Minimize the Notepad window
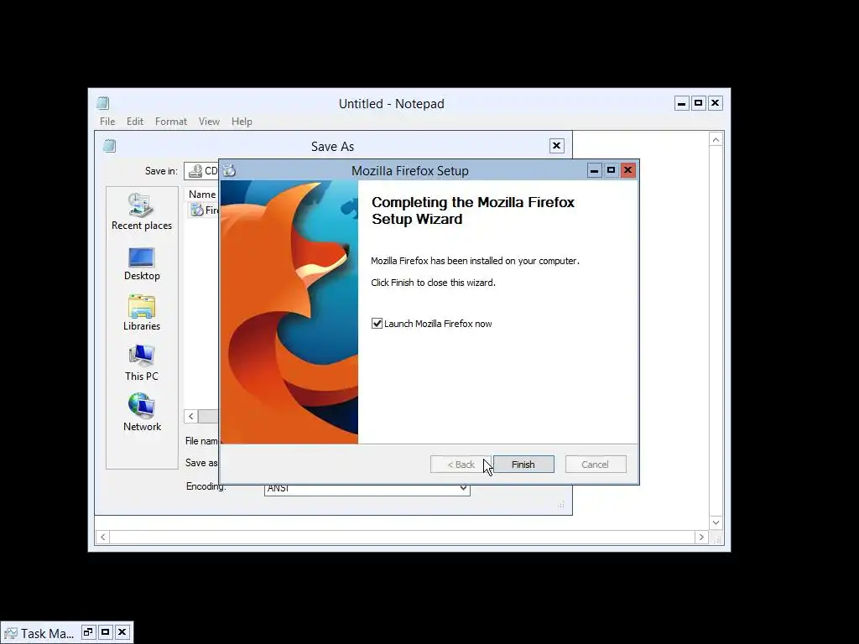Image resolution: width=859 pixels, height=644 pixels. [x=681, y=103]
